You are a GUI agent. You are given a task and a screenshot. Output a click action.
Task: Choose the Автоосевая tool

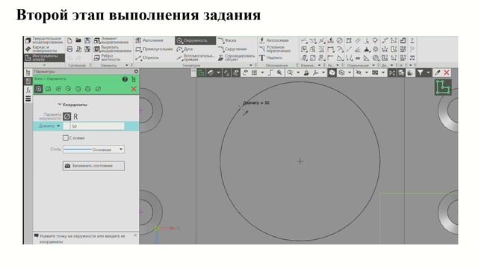coord(274,40)
